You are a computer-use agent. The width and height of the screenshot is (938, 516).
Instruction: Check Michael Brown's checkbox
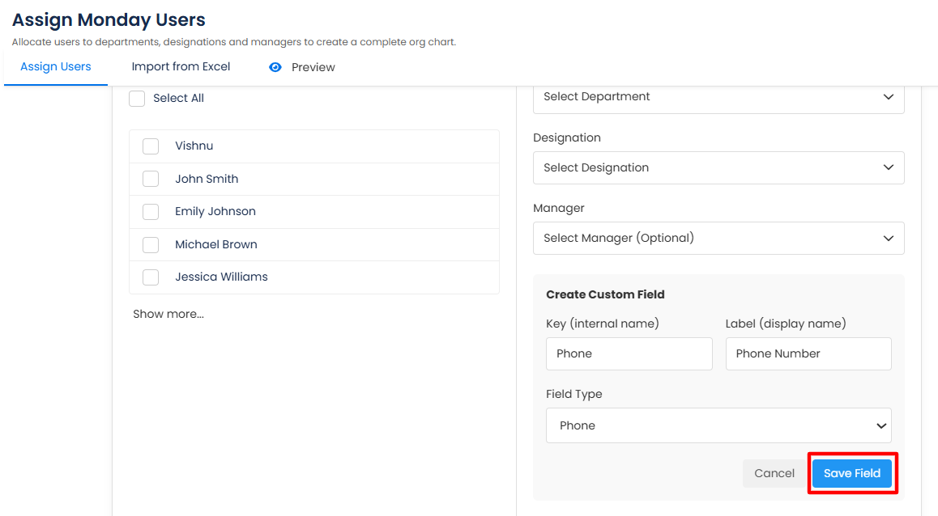151,244
